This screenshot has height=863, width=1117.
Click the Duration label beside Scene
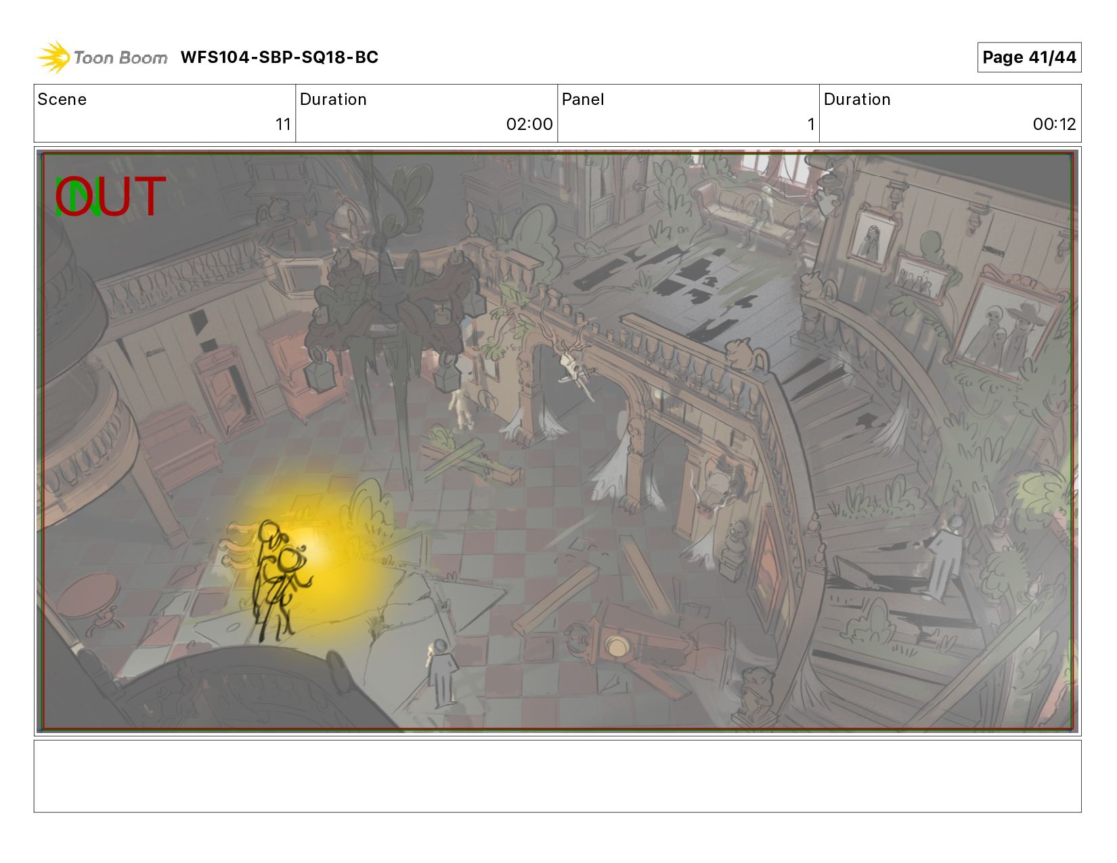pos(333,99)
